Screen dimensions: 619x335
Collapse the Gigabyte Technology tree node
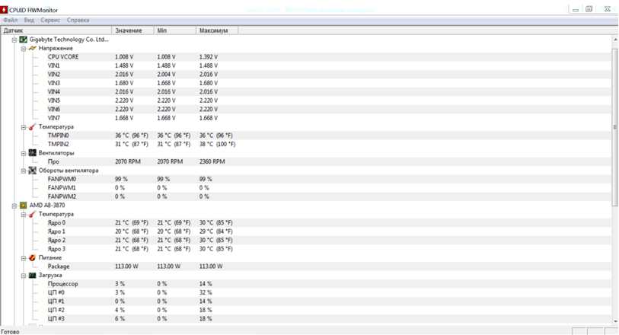14,39
